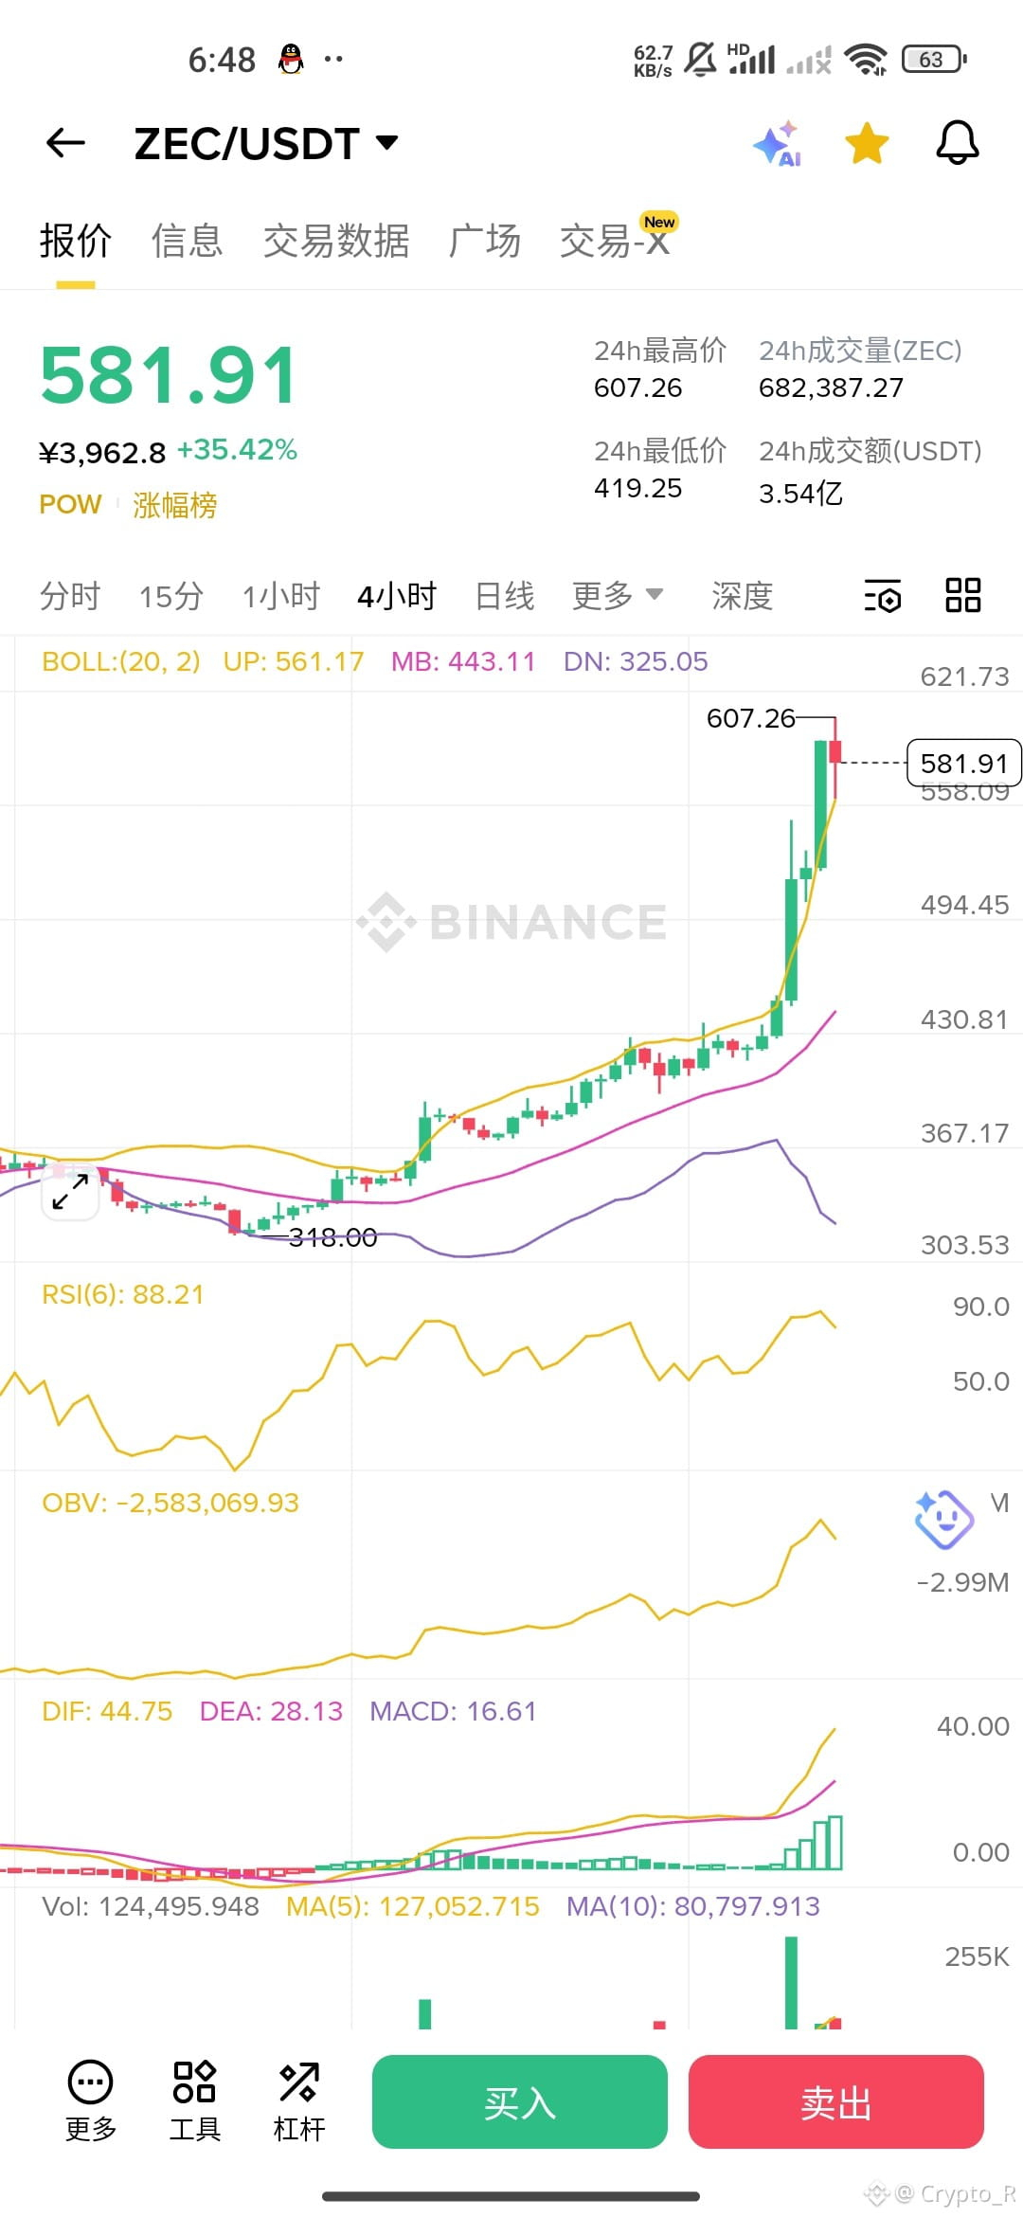
Task: Tap the DEA: 28.13 value
Action: pos(271,1711)
